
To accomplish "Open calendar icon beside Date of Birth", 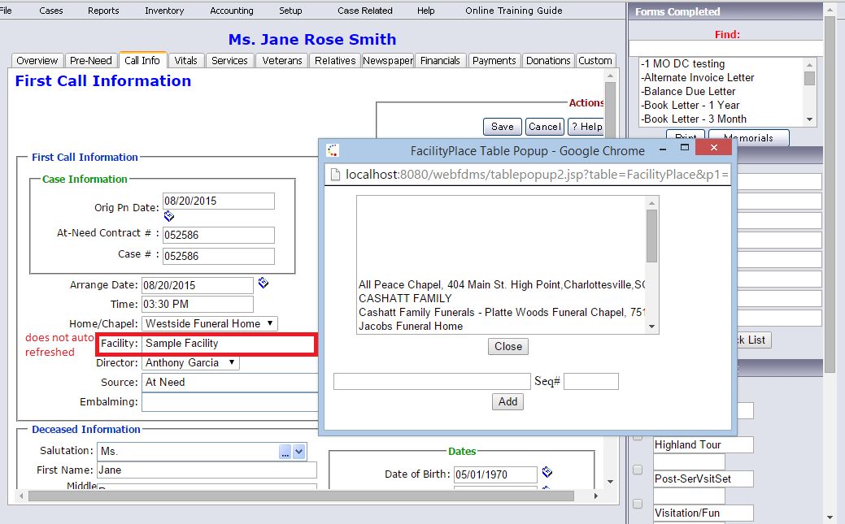I will tap(547, 472).
